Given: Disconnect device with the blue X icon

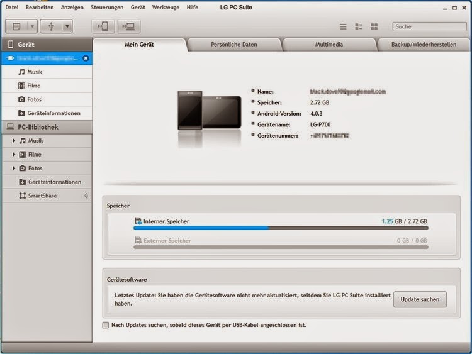Looking at the screenshot, I should point(86,58).
